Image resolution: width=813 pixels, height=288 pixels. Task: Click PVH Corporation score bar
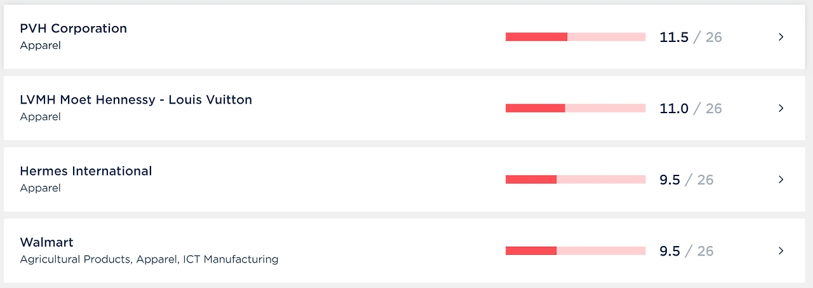point(575,37)
